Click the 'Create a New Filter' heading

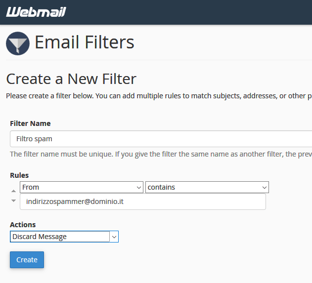coord(71,79)
